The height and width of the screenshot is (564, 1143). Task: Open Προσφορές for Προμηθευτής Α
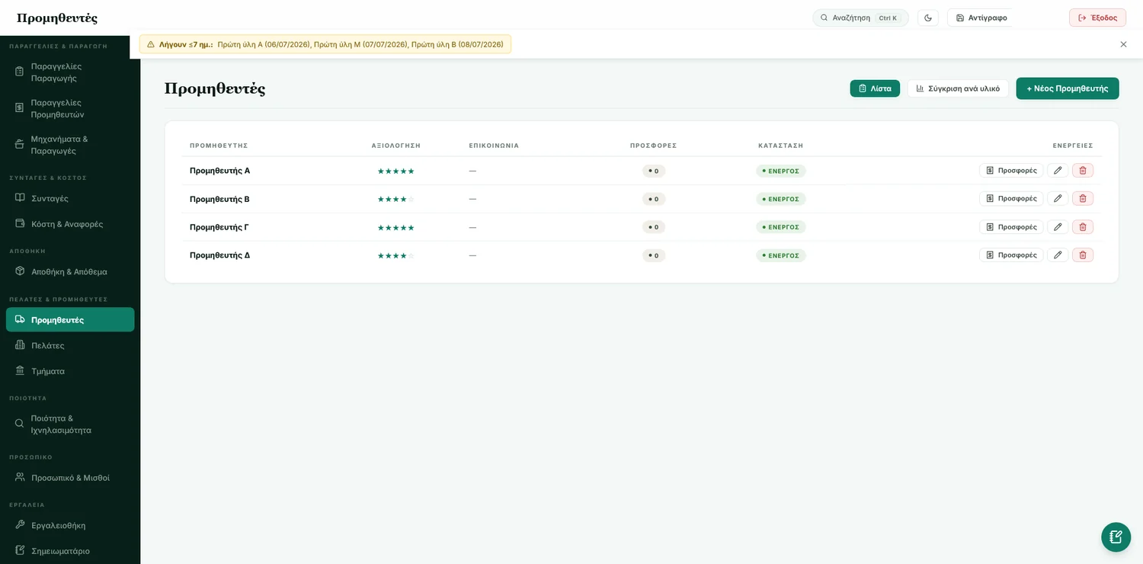pos(1011,171)
